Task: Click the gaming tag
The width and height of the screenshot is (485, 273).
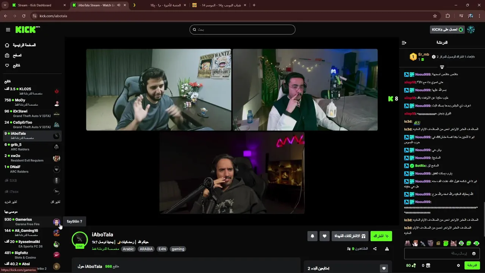Action: [x=178, y=249]
